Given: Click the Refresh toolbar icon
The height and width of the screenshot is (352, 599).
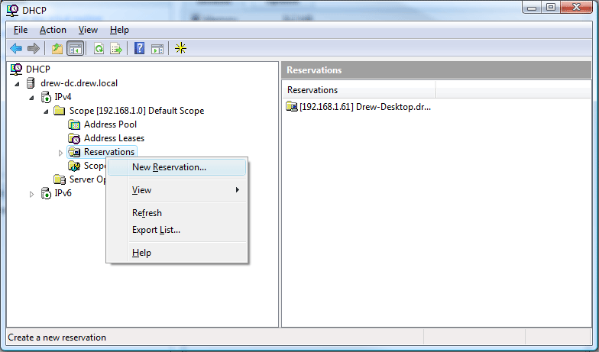Looking at the screenshot, I should point(99,49).
